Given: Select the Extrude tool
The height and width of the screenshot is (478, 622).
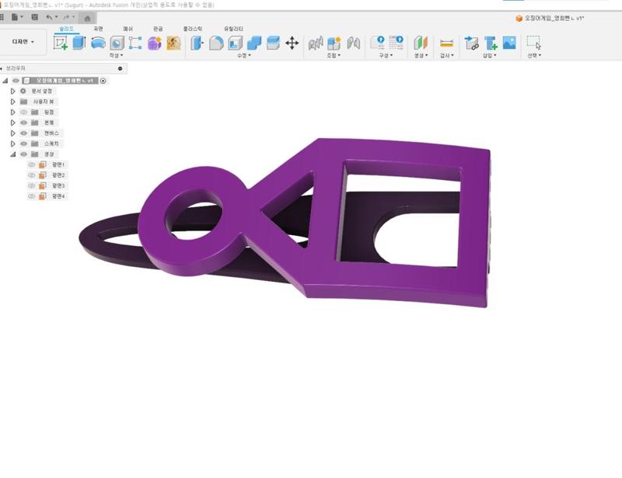Looking at the screenshot, I should (79, 43).
